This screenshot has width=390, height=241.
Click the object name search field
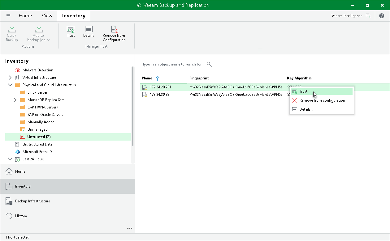tap(172, 64)
